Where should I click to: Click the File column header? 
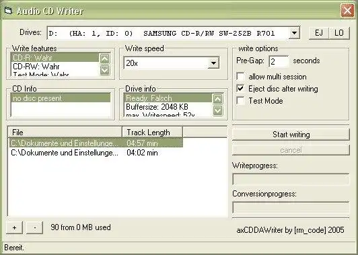[65, 132]
